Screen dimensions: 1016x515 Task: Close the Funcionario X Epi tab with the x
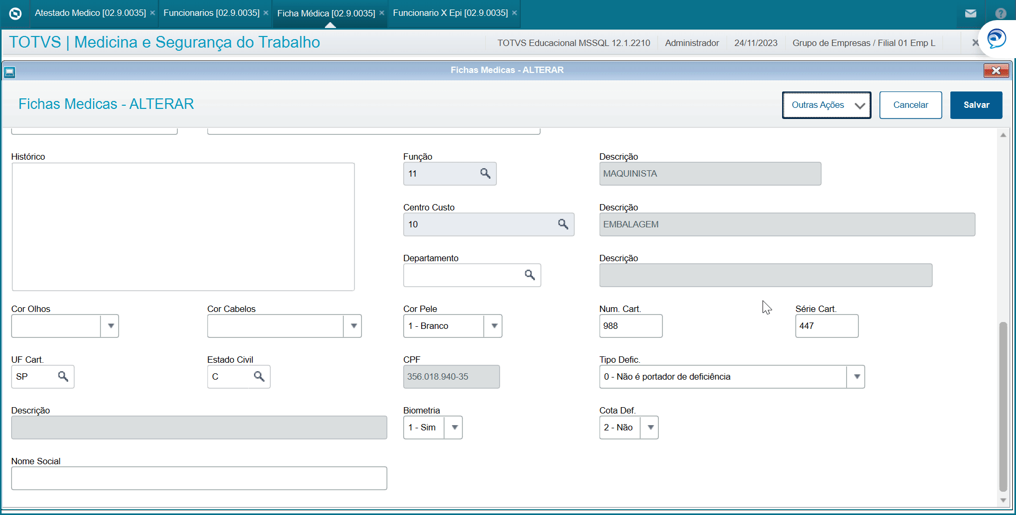pos(514,13)
